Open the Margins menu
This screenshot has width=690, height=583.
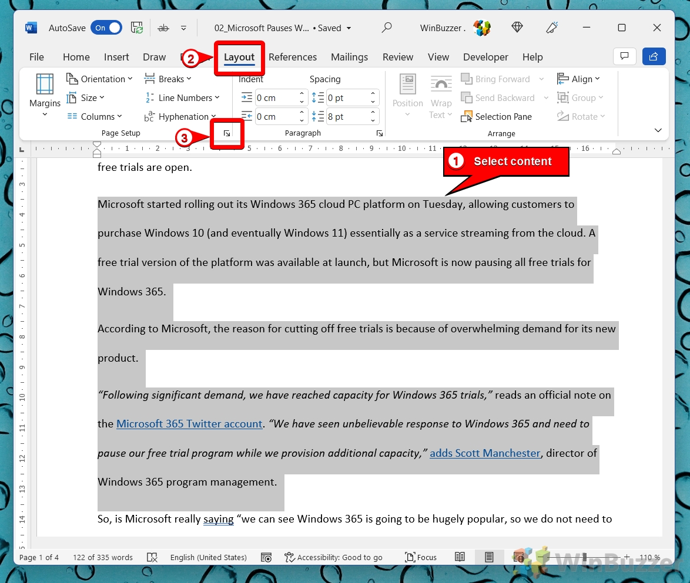coord(45,96)
